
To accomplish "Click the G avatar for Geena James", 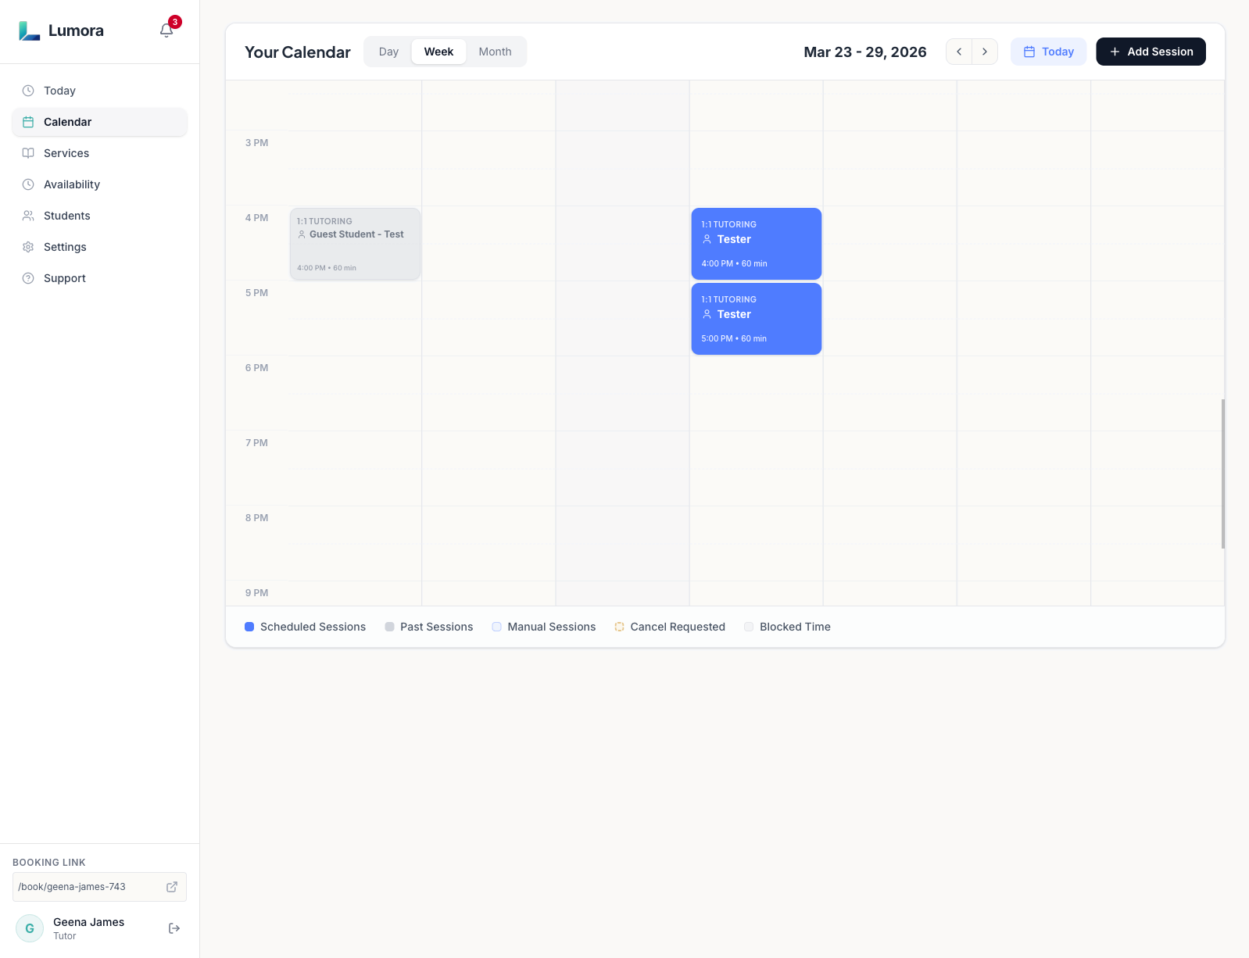I will [x=30, y=928].
